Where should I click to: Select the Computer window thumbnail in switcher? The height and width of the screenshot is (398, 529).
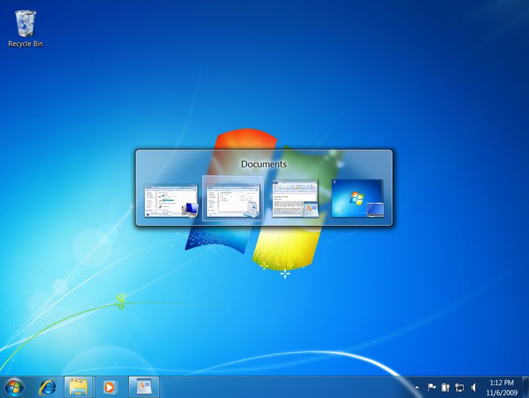tap(171, 200)
